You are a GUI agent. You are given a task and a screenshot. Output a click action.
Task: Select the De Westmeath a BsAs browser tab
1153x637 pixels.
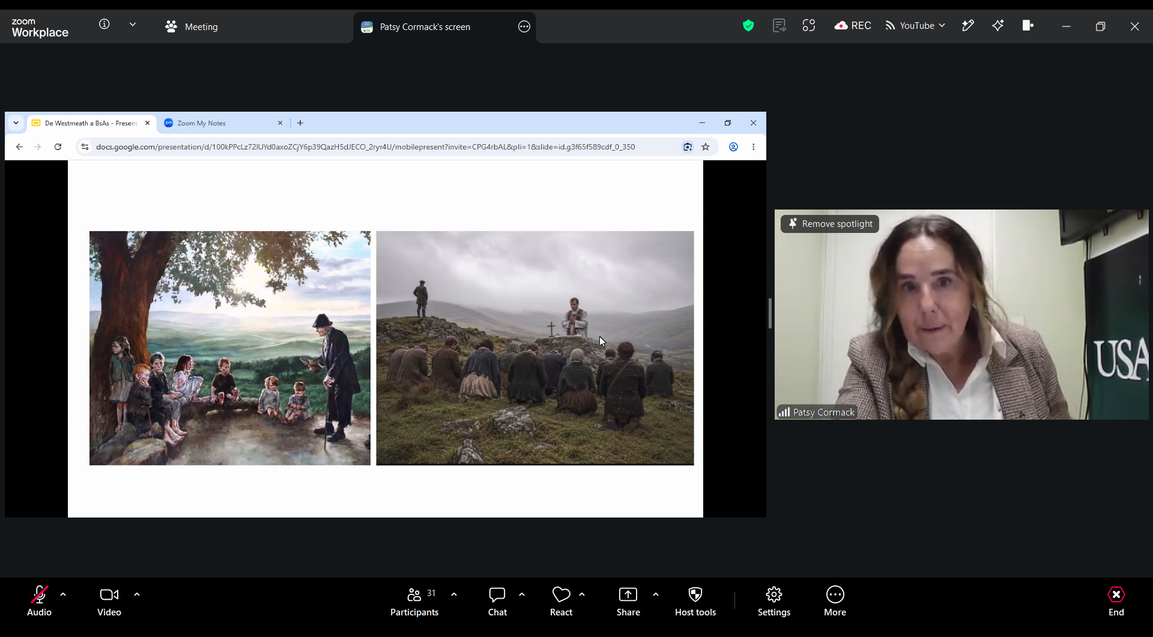point(91,123)
